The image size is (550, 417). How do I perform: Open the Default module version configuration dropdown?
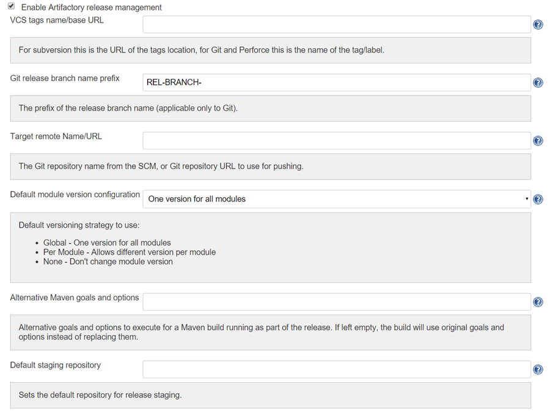pos(336,199)
